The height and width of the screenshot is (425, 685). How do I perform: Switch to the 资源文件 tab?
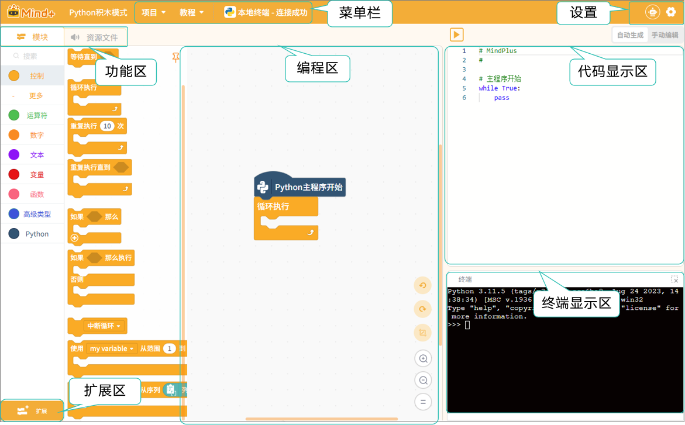pyautogui.click(x=95, y=37)
